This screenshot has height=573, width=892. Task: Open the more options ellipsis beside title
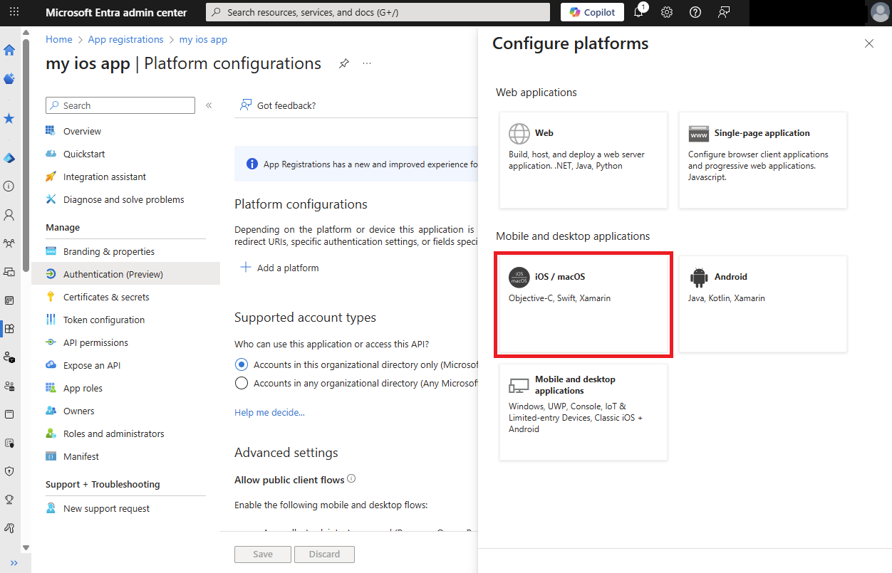pos(367,63)
